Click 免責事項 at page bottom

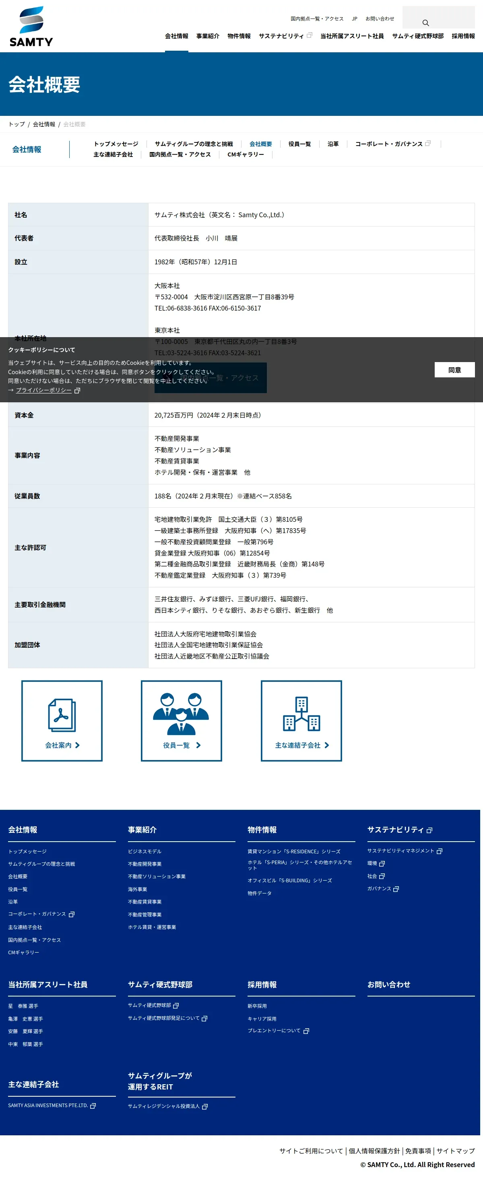418,1151
